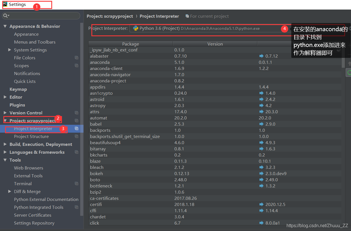Image resolution: width=351 pixels, height=231 pixels.
Task: Click the project-level icon beside Languages & Frameworks
Action: (77, 152)
